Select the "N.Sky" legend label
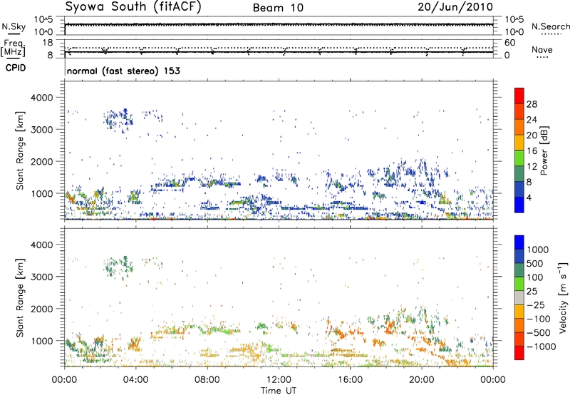Image resolution: width=570 pixels, height=395 pixels. [14, 26]
